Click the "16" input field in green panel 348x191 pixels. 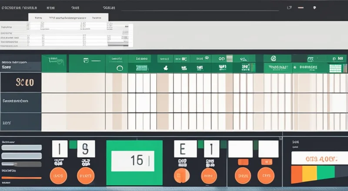[132, 161]
